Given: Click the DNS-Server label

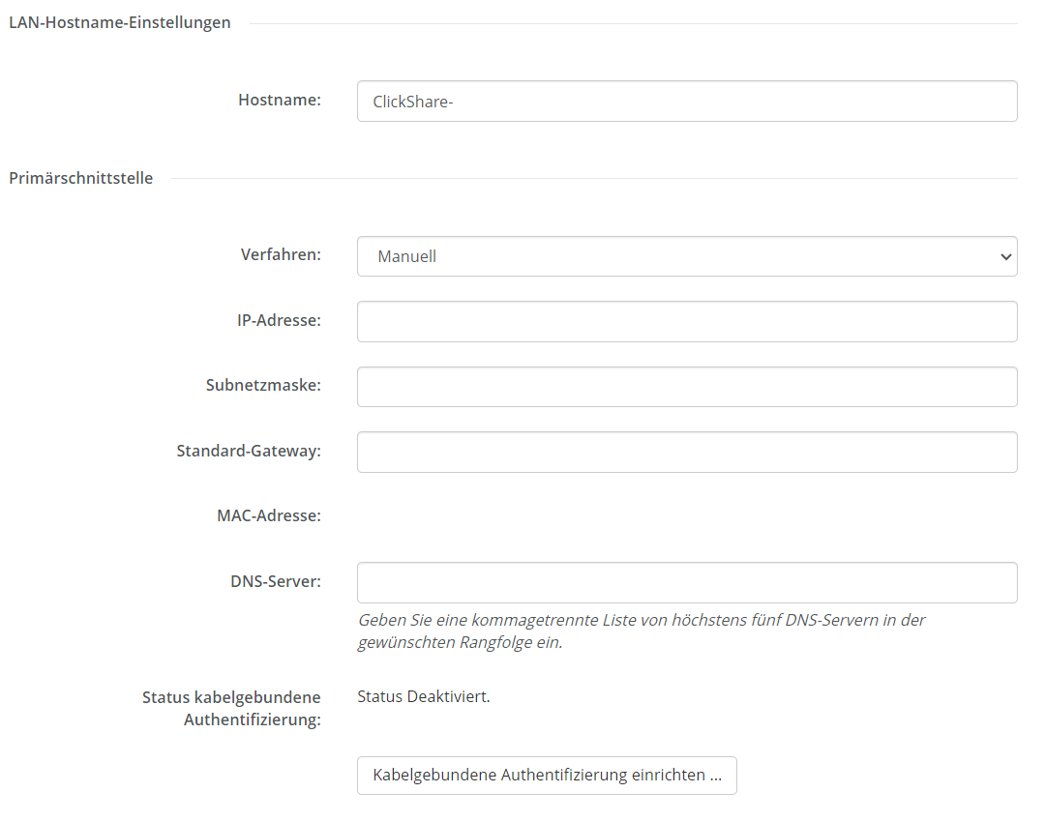Looking at the screenshot, I should 276,581.
